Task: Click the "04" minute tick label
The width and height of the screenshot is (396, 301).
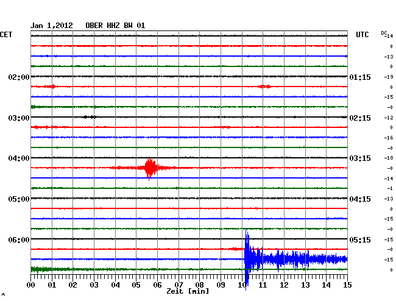Action: [115, 285]
